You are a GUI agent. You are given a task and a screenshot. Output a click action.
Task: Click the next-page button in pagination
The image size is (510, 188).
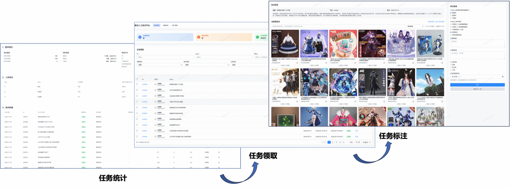357,142
